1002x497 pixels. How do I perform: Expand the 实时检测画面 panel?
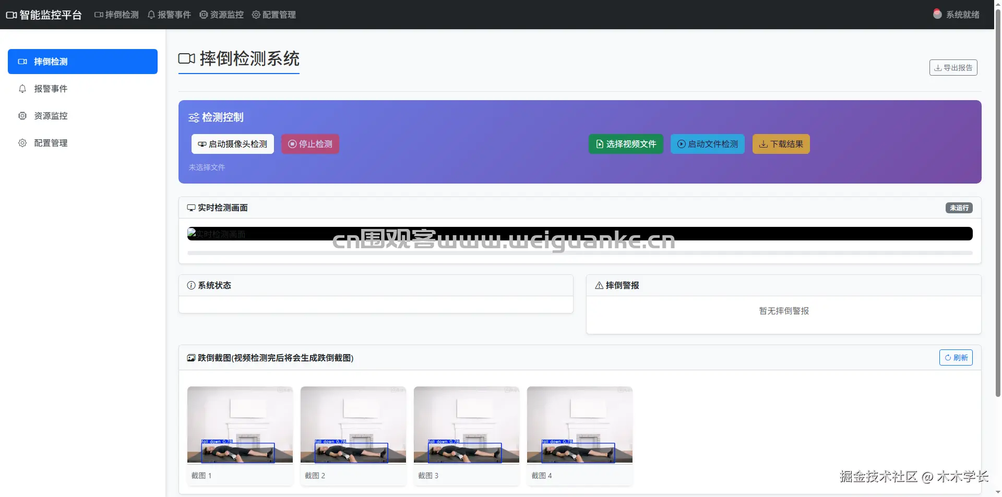(x=221, y=208)
